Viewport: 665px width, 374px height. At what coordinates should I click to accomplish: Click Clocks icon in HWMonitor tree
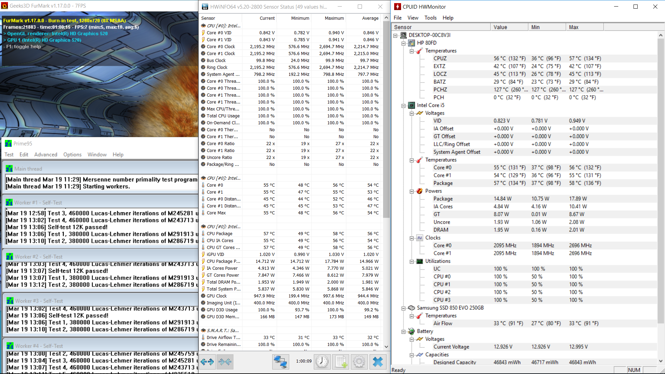420,238
